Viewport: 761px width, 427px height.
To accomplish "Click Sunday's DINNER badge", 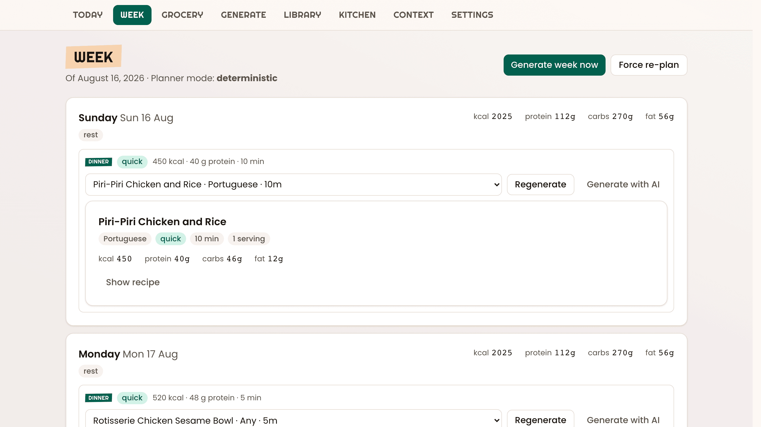I will [98, 162].
